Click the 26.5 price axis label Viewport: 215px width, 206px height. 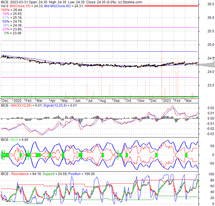tap(211, 4)
